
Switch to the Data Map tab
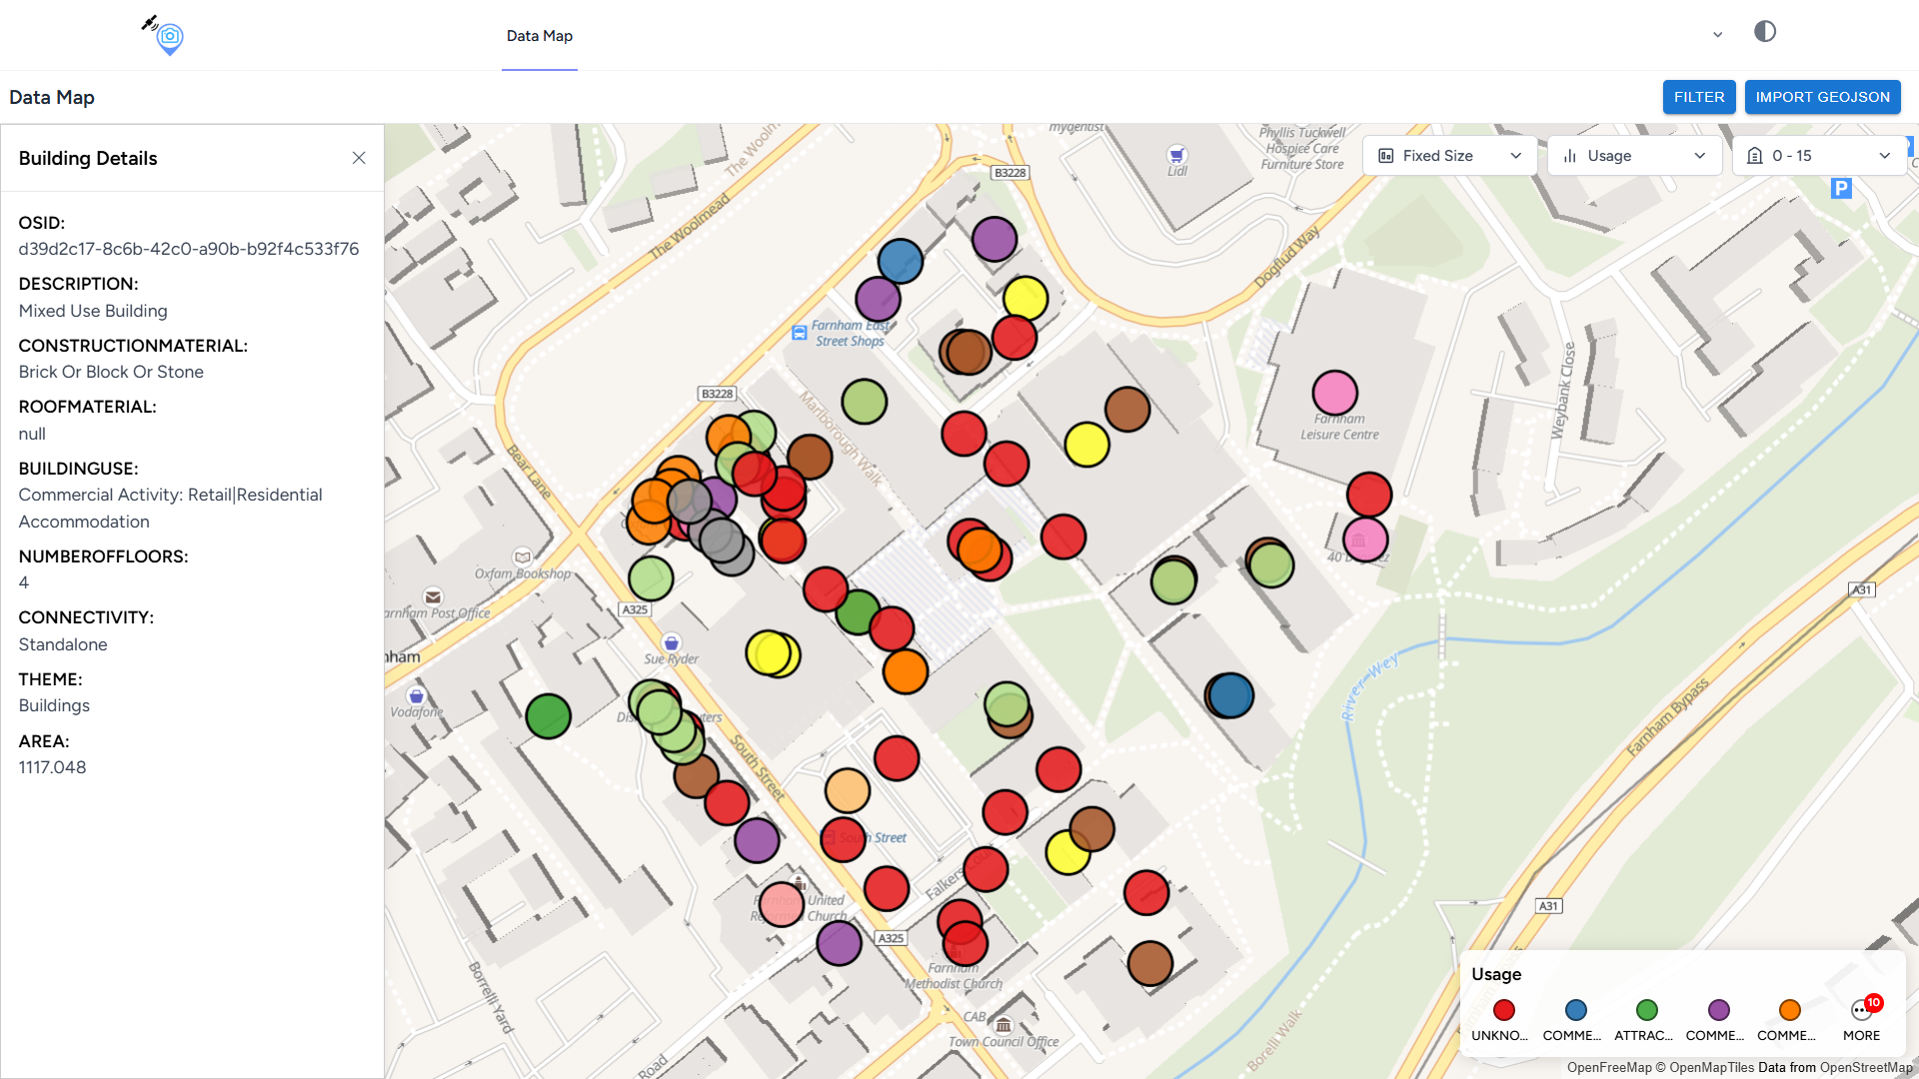(x=539, y=36)
